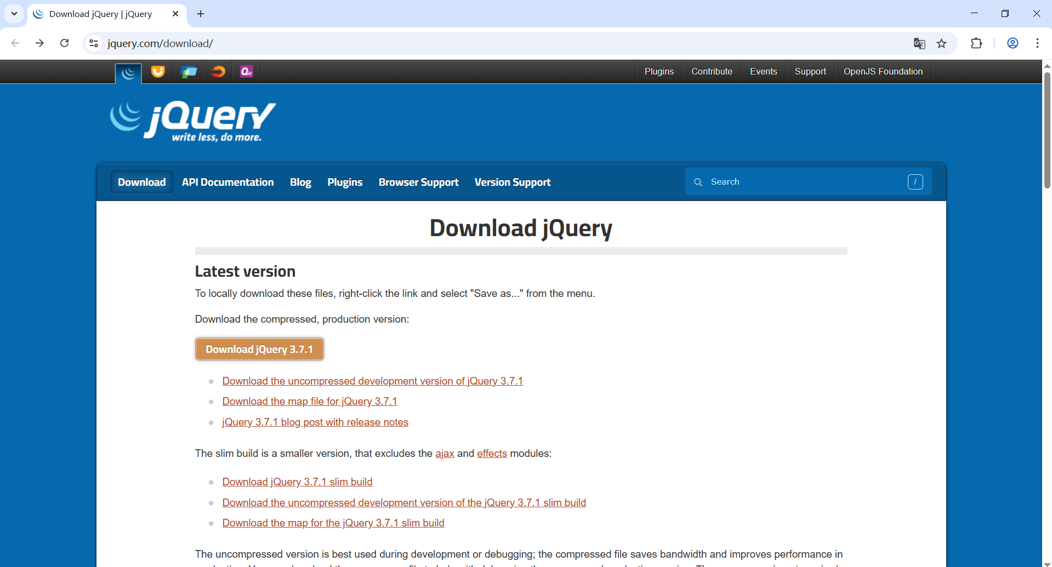Download the map for the slim build
Image resolution: width=1052 pixels, height=567 pixels.
333,523
